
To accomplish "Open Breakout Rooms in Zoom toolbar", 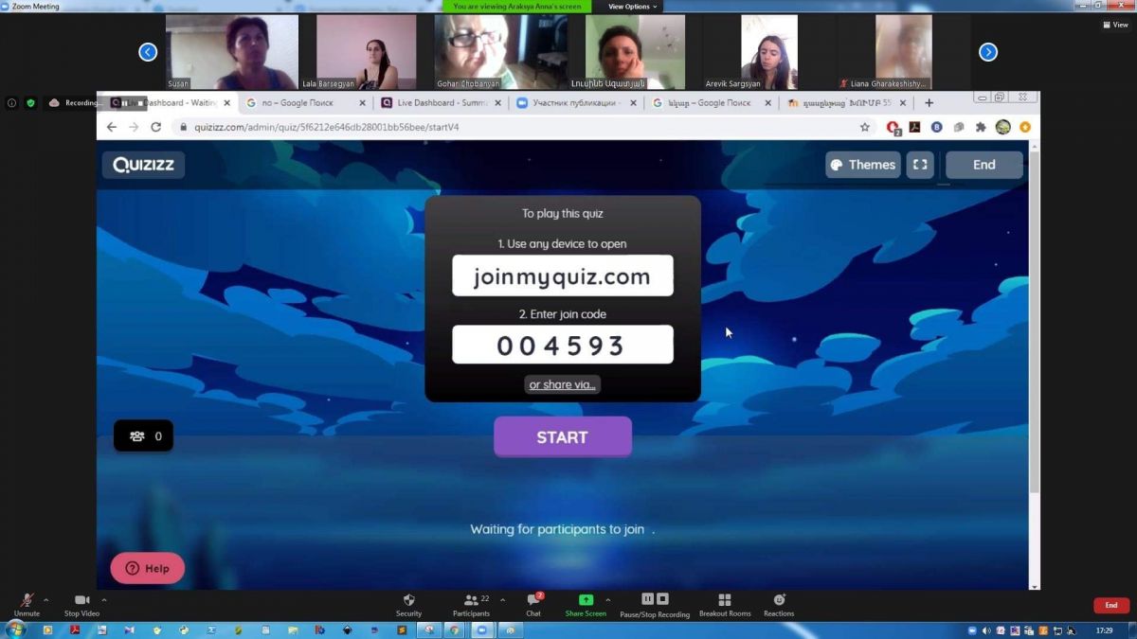I will [724, 600].
